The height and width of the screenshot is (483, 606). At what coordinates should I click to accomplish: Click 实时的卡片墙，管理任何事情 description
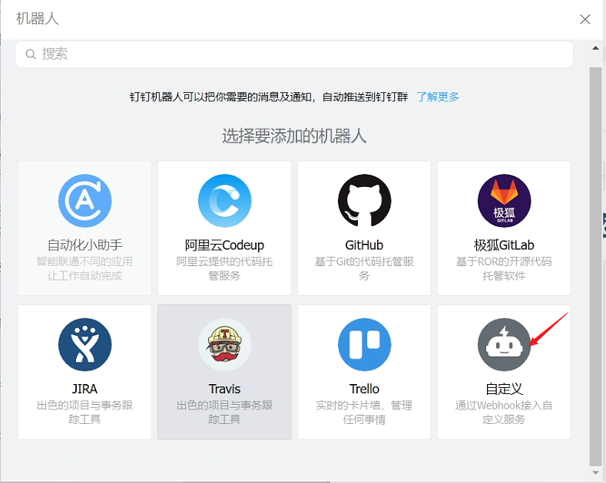[x=365, y=412]
